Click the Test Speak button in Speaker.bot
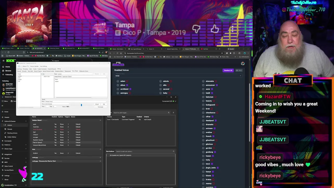 coord(100,107)
